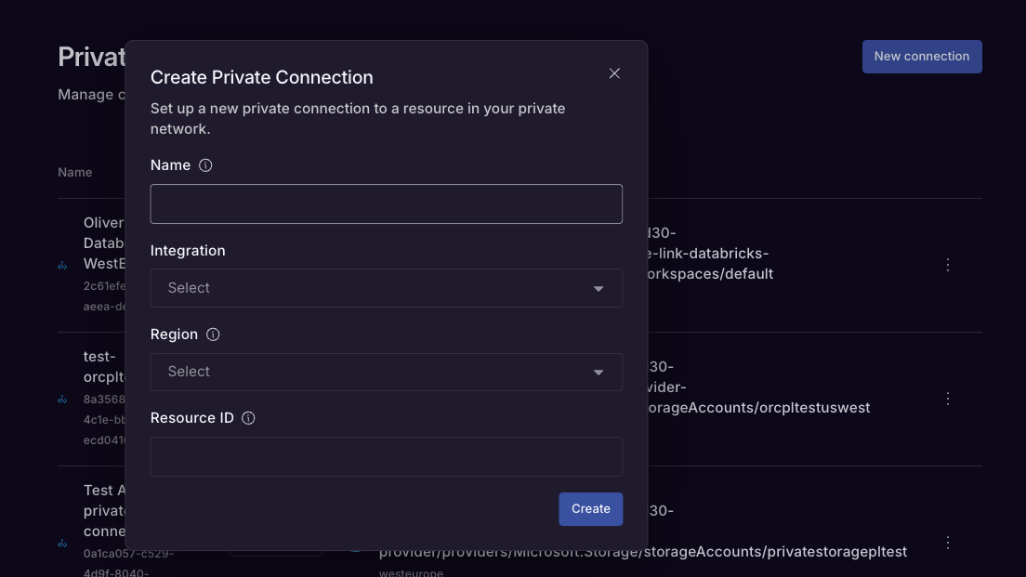
Task: Click the Azure resource icon next to privatestoragepltest
Action: point(356,551)
